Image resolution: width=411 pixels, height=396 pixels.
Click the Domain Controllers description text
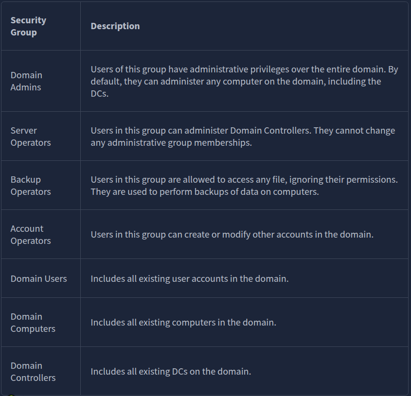tap(171, 372)
